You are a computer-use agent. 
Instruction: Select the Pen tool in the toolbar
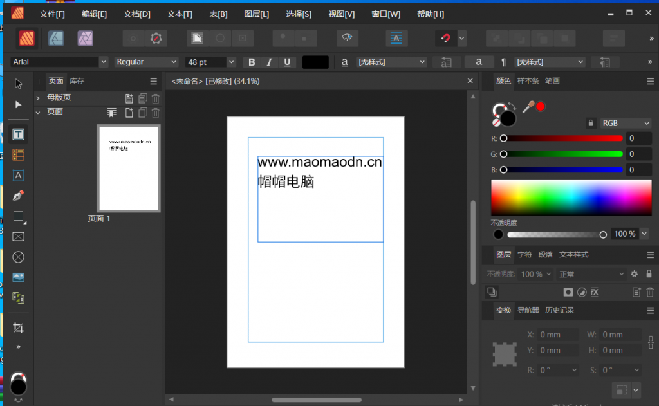click(18, 196)
